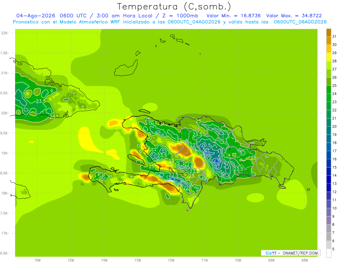Screen dimensions: 342x264
Task: Click the "20N" latitude label
Action: [x=4, y=113]
